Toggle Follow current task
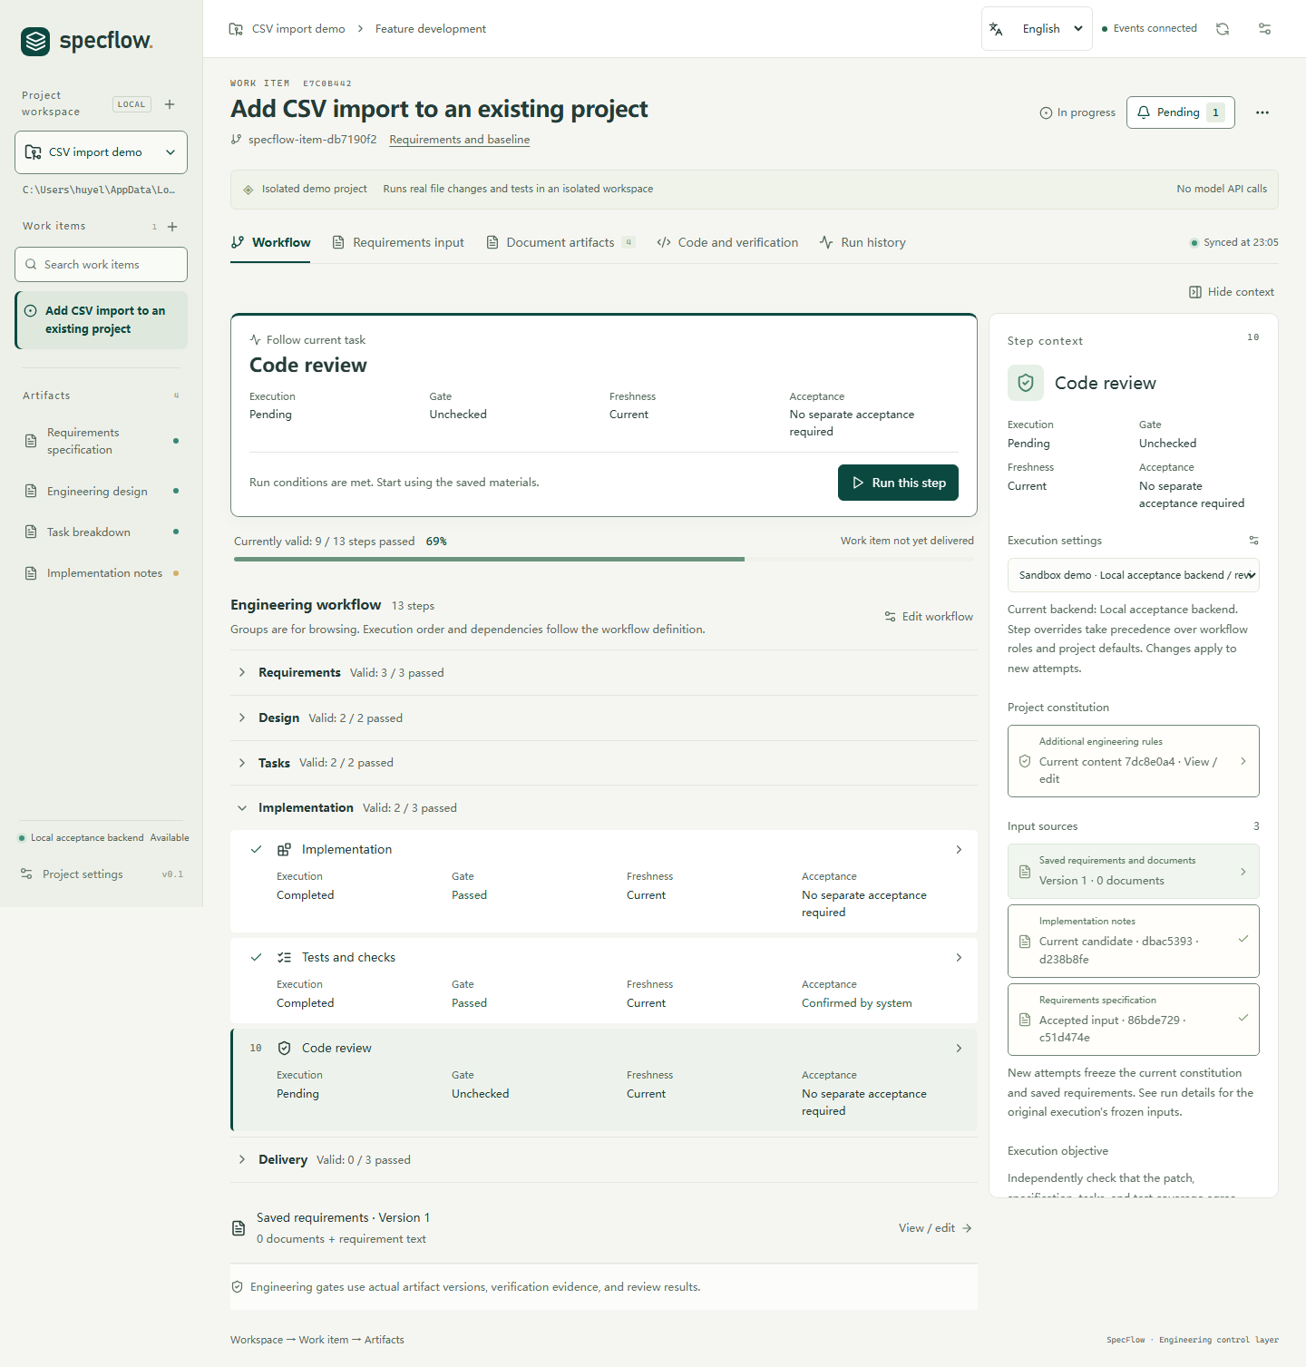This screenshot has height=1367, width=1306. coord(307,340)
